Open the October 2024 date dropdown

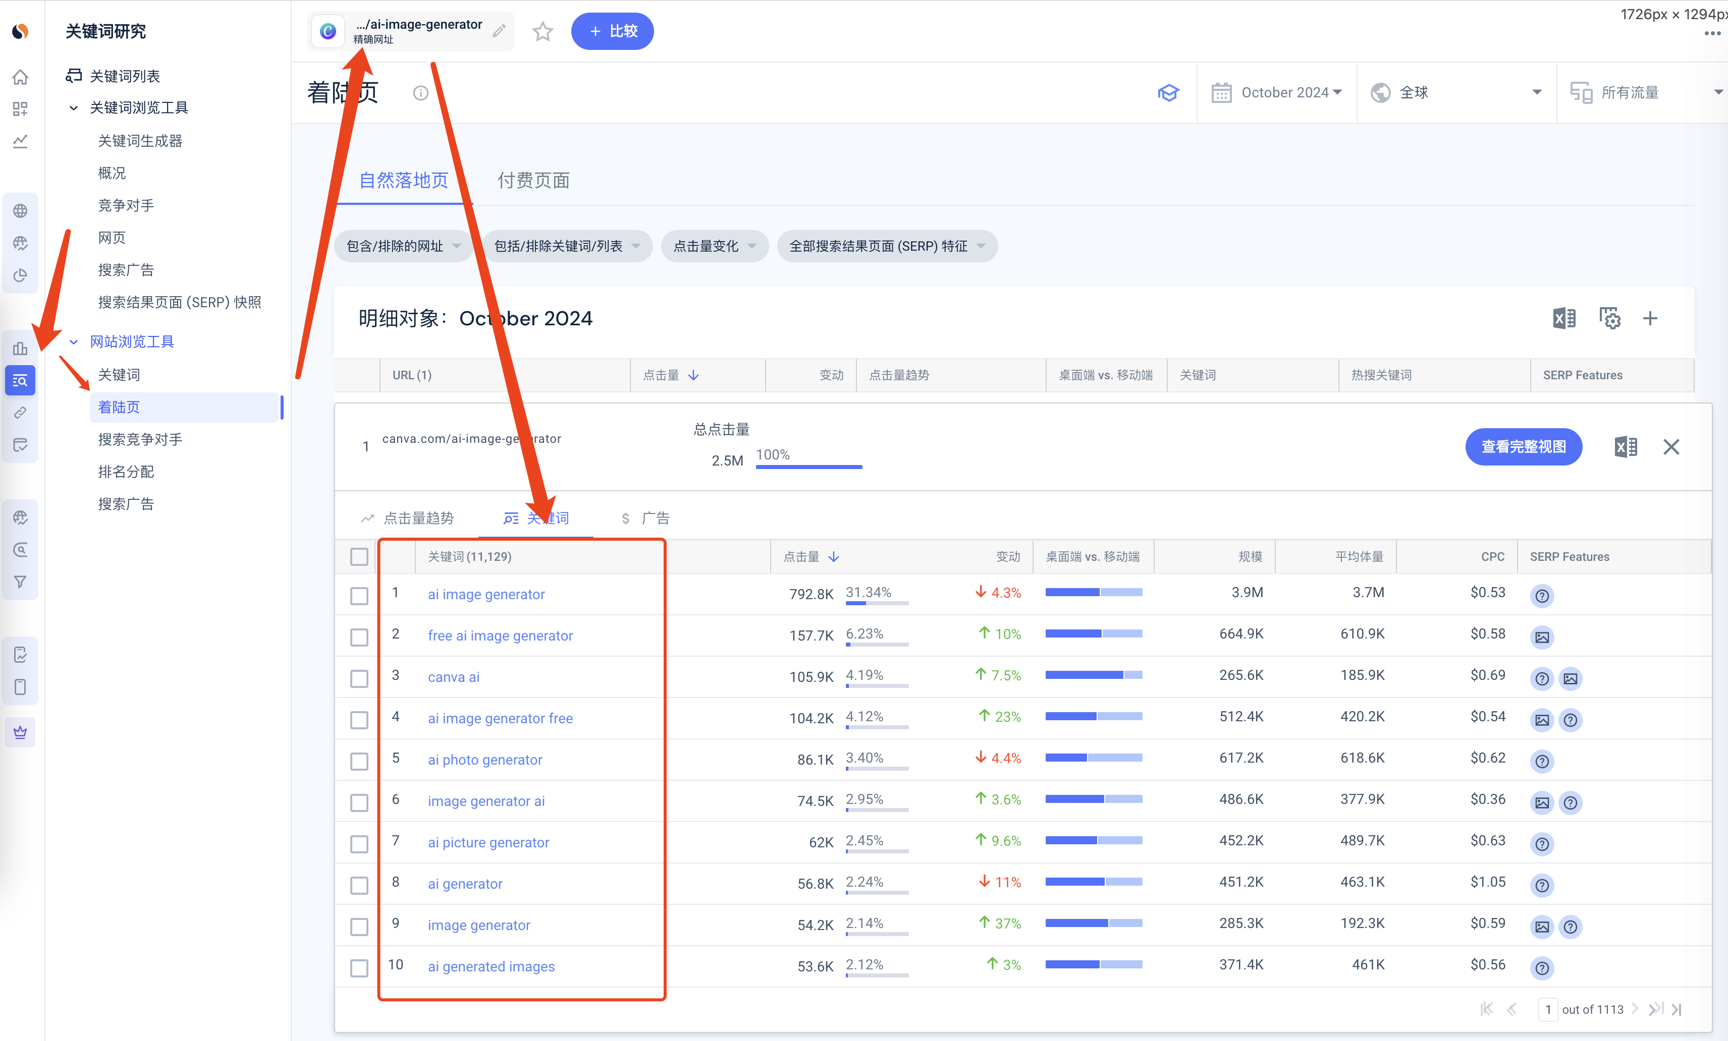click(1277, 92)
